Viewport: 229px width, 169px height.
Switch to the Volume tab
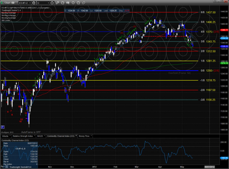[x=5, y=136]
